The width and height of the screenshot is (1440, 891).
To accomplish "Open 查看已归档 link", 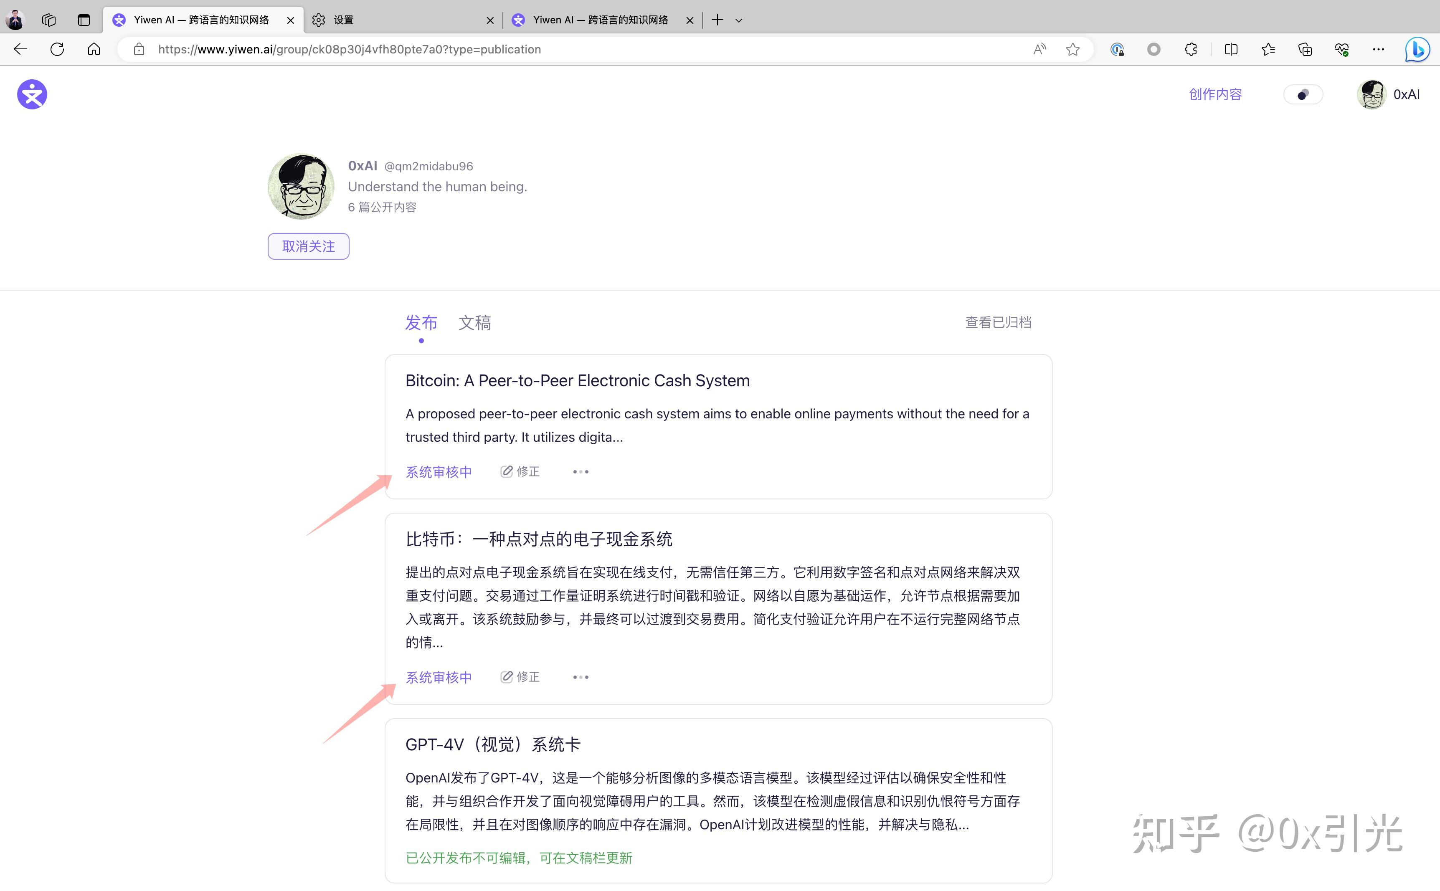I will pyautogui.click(x=998, y=322).
